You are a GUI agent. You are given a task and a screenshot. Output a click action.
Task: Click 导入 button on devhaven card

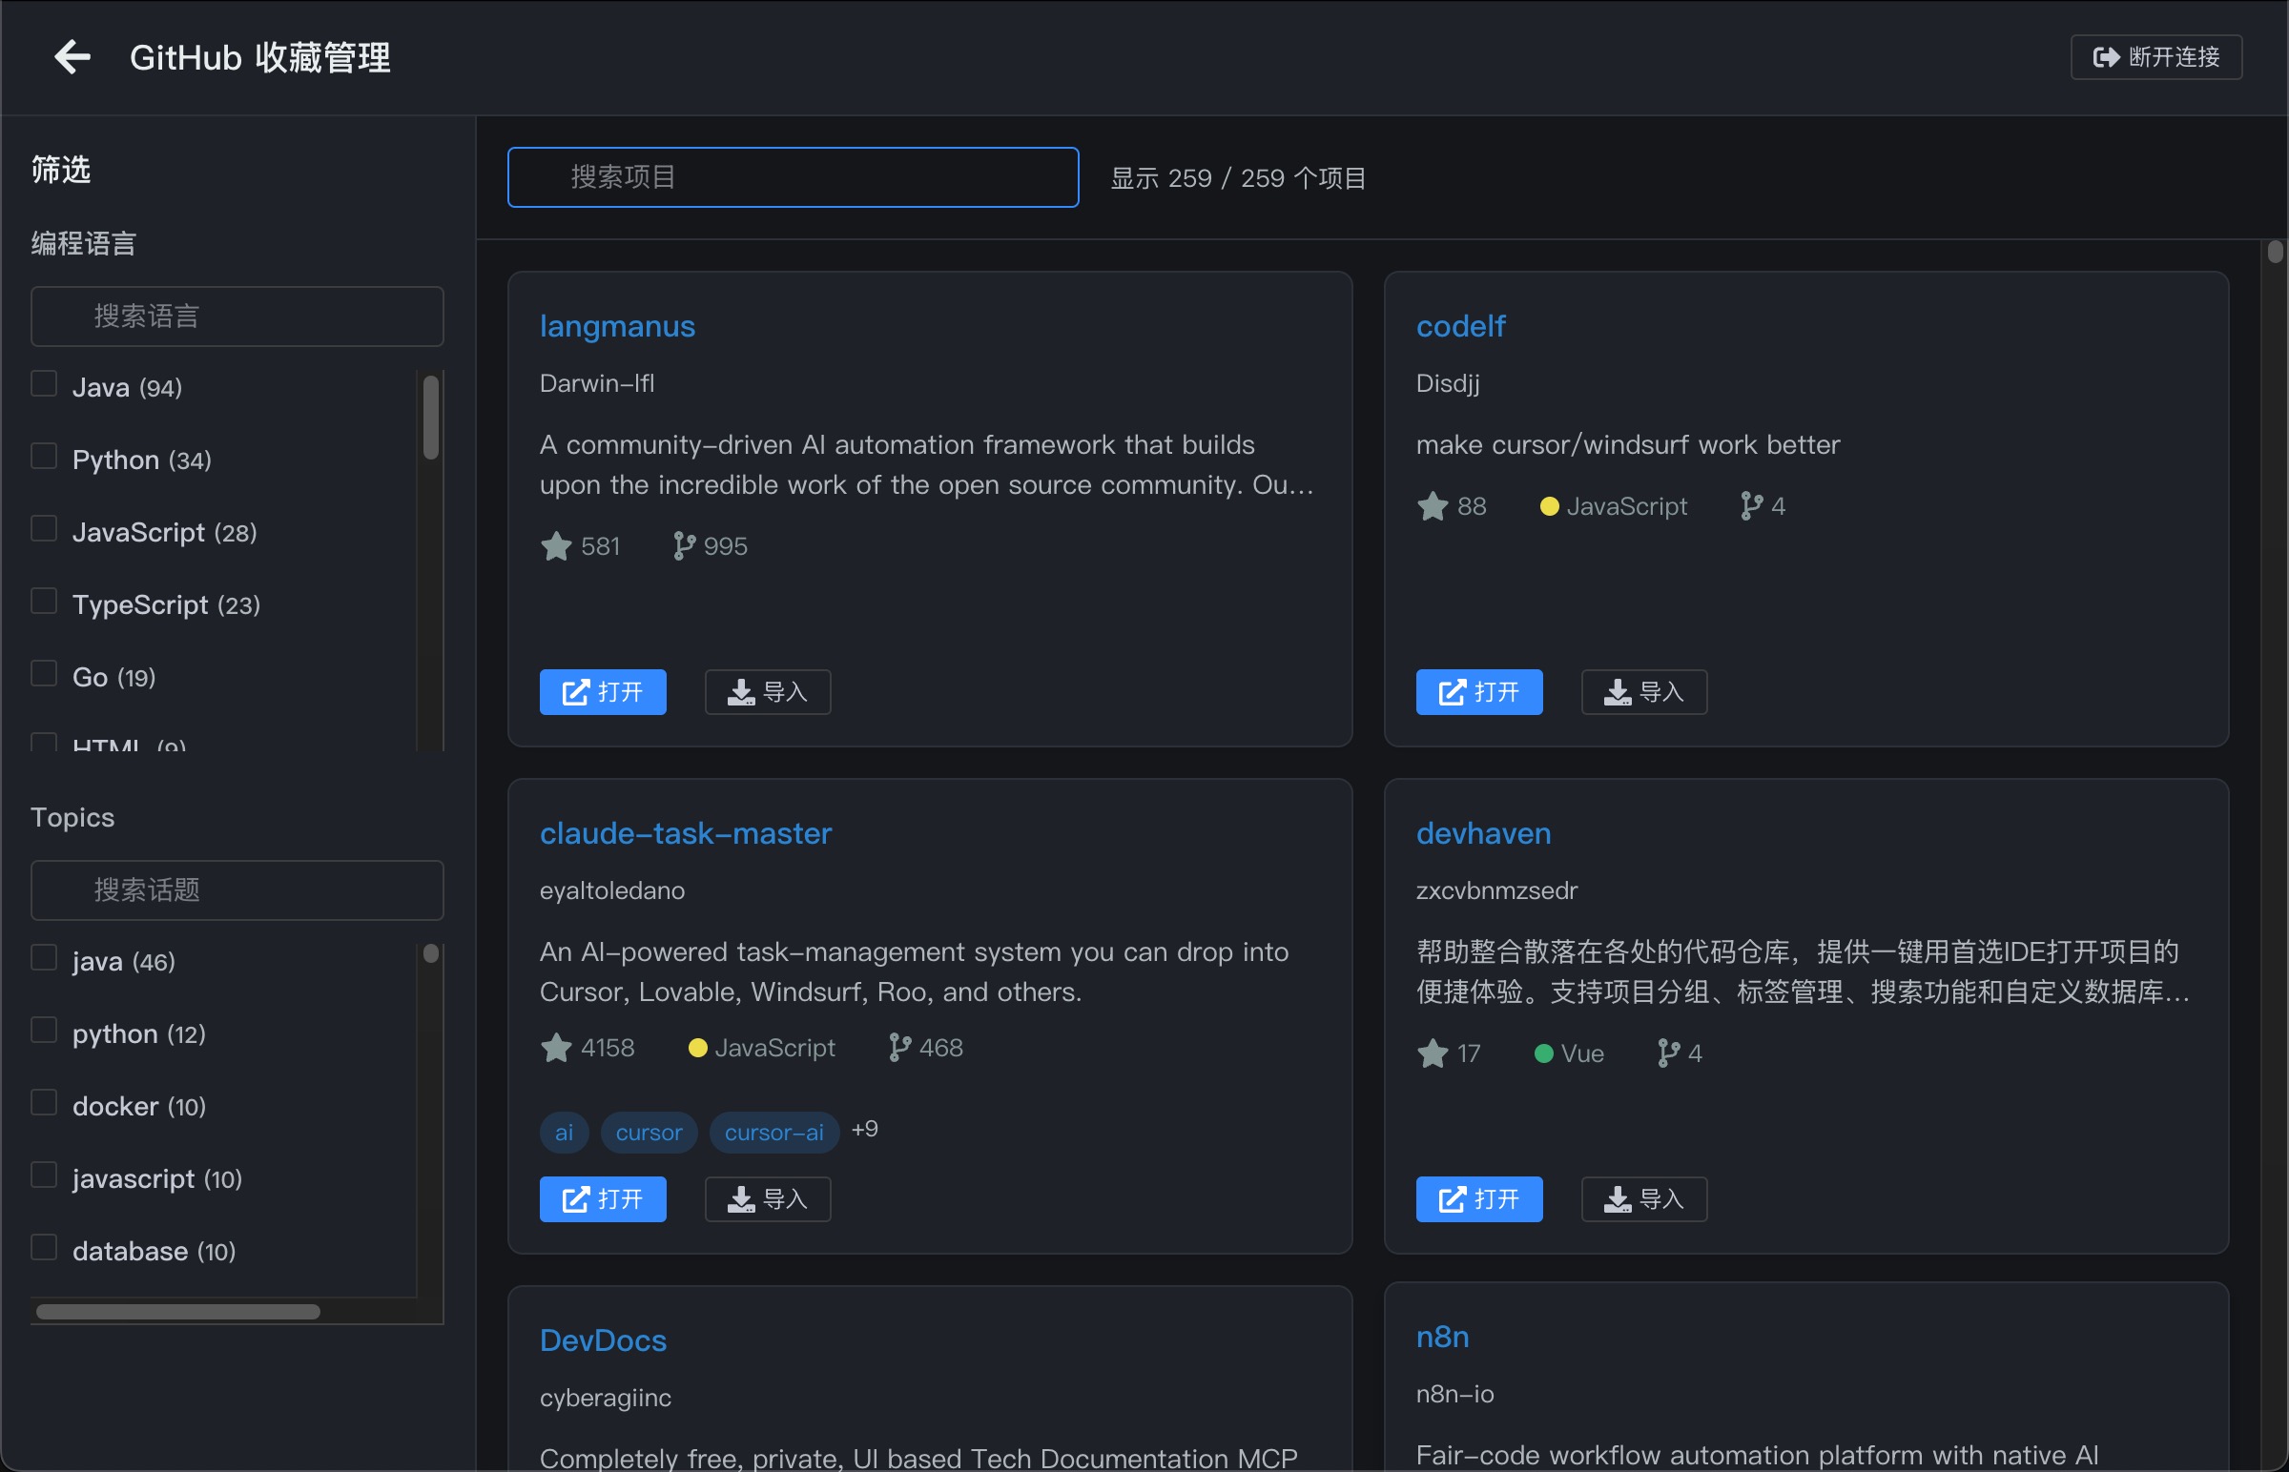pyautogui.click(x=1644, y=1199)
